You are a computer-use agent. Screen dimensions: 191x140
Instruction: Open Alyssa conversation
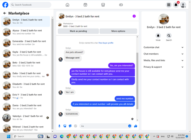26,32
